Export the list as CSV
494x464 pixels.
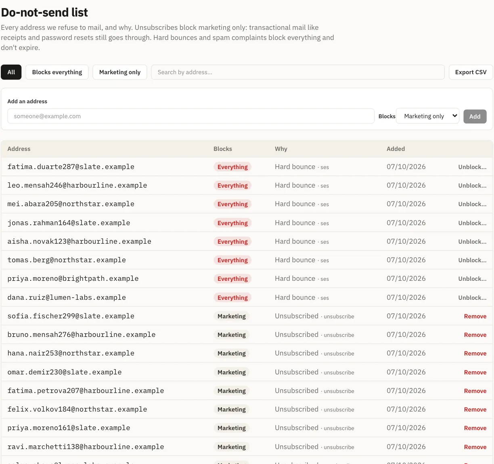471,72
